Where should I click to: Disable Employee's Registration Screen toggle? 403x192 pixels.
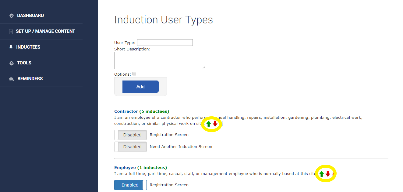tap(130, 185)
